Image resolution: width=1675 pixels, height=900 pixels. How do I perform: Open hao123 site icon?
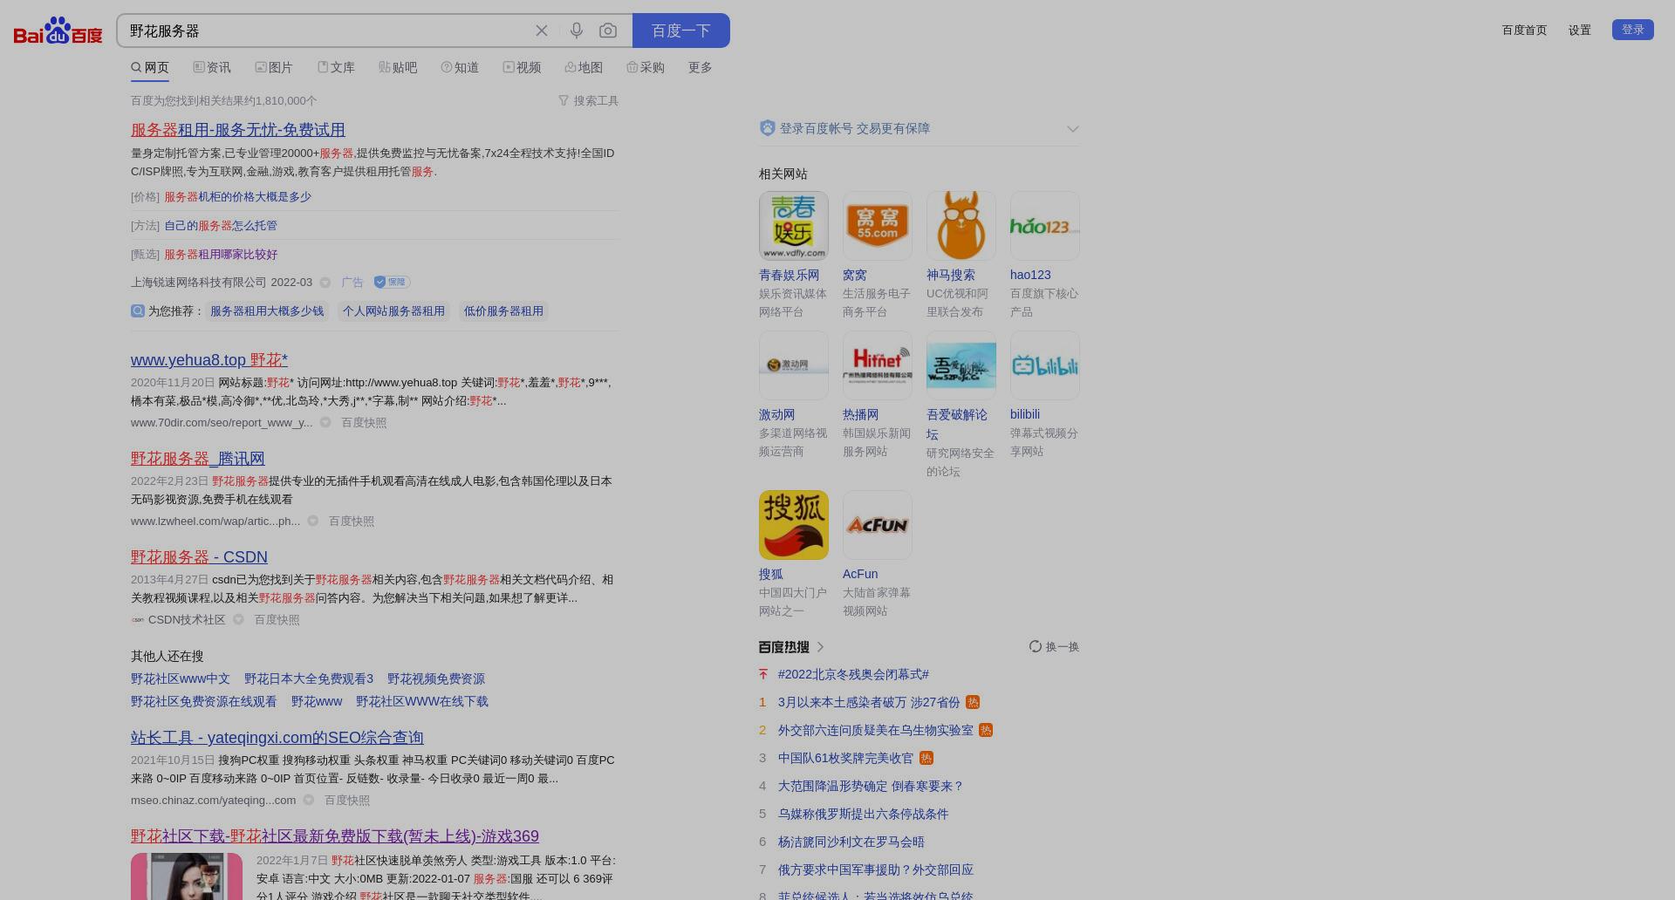tap(1045, 226)
